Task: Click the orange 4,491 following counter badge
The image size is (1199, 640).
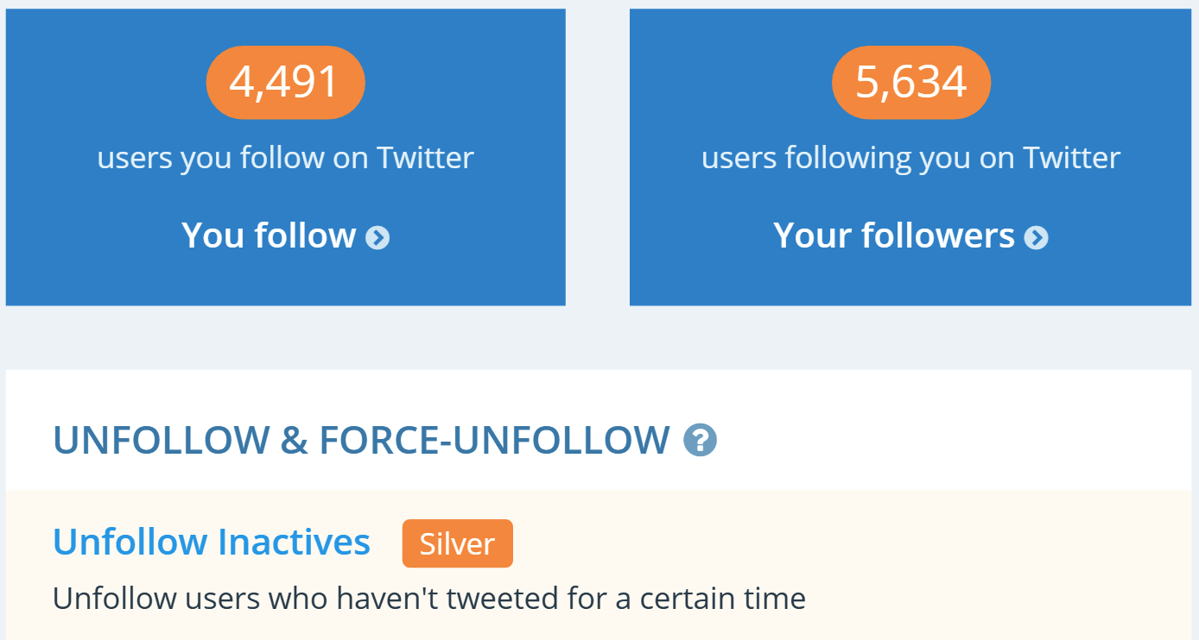Action: 285,82
